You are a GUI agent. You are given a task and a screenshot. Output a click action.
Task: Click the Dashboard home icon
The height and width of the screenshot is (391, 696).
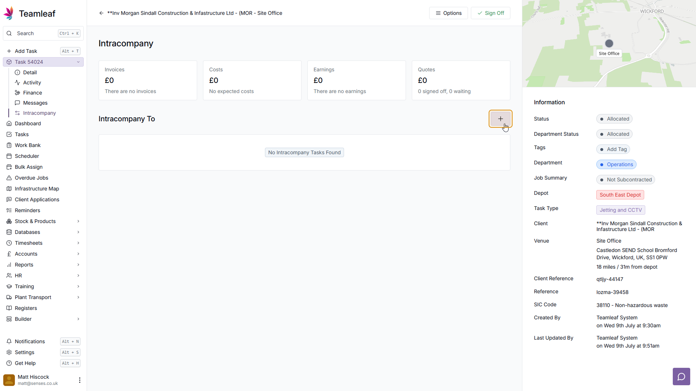click(9, 123)
